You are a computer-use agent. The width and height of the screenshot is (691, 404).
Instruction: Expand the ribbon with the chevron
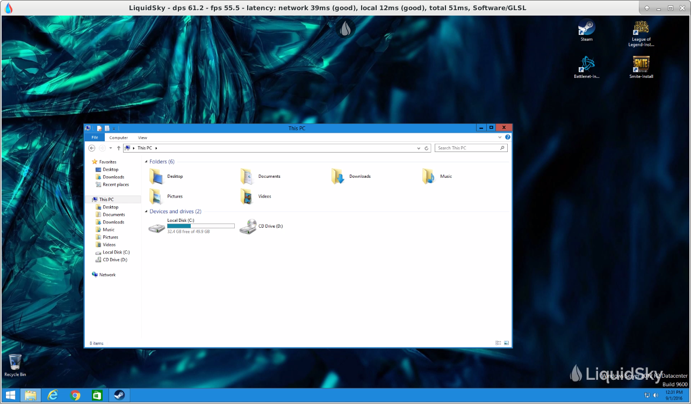500,138
